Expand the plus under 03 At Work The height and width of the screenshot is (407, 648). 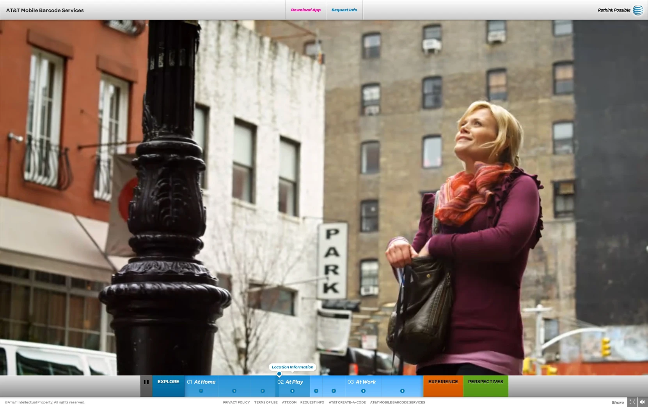coord(363,391)
